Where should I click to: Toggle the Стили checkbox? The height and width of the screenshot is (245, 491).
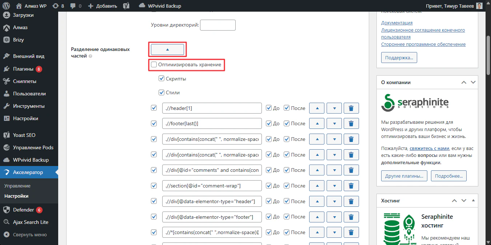162,92
